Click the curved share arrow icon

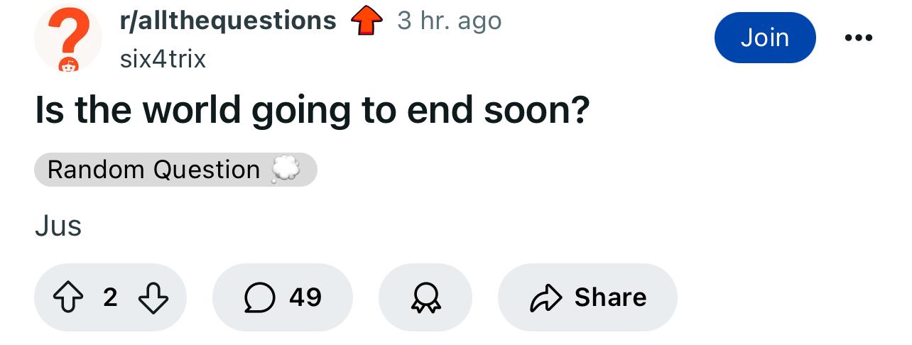pos(545,297)
